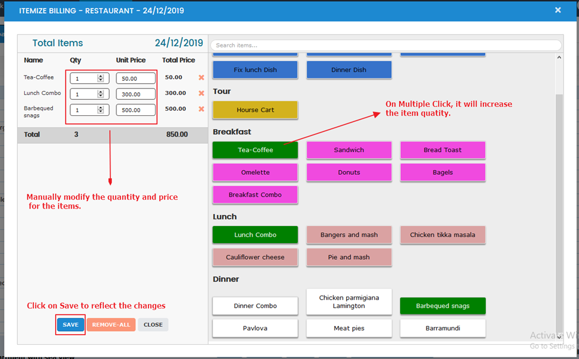
Task: Focus the Lunch Combo unit price box
Action: (x=135, y=94)
